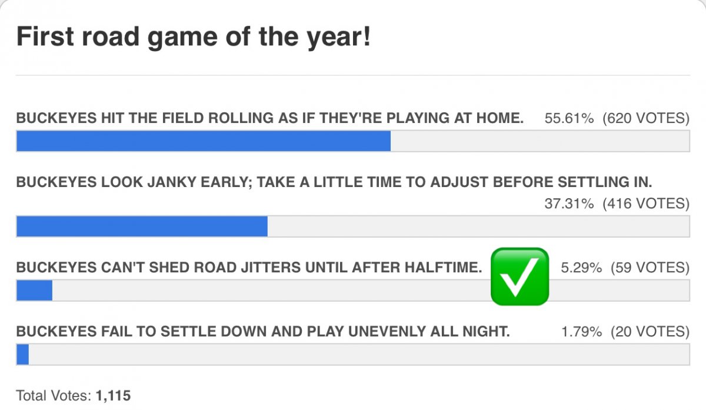Screen dimensions: 706x410
Task: Click the horizontal divider under the poll title
Action: pos(353,75)
